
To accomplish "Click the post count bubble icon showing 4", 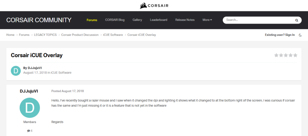I will pos(29,131).
